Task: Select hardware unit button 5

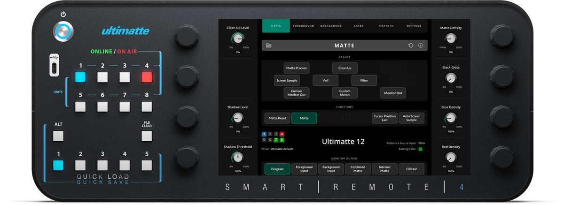Action: coord(81,106)
